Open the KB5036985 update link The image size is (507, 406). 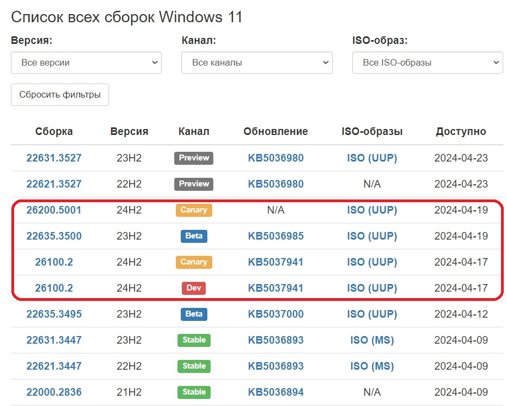tap(276, 236)
